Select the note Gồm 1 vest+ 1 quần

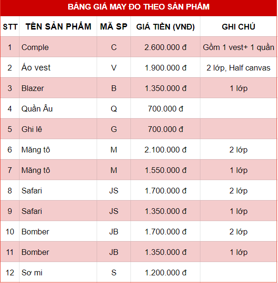[x=238, y=47]
